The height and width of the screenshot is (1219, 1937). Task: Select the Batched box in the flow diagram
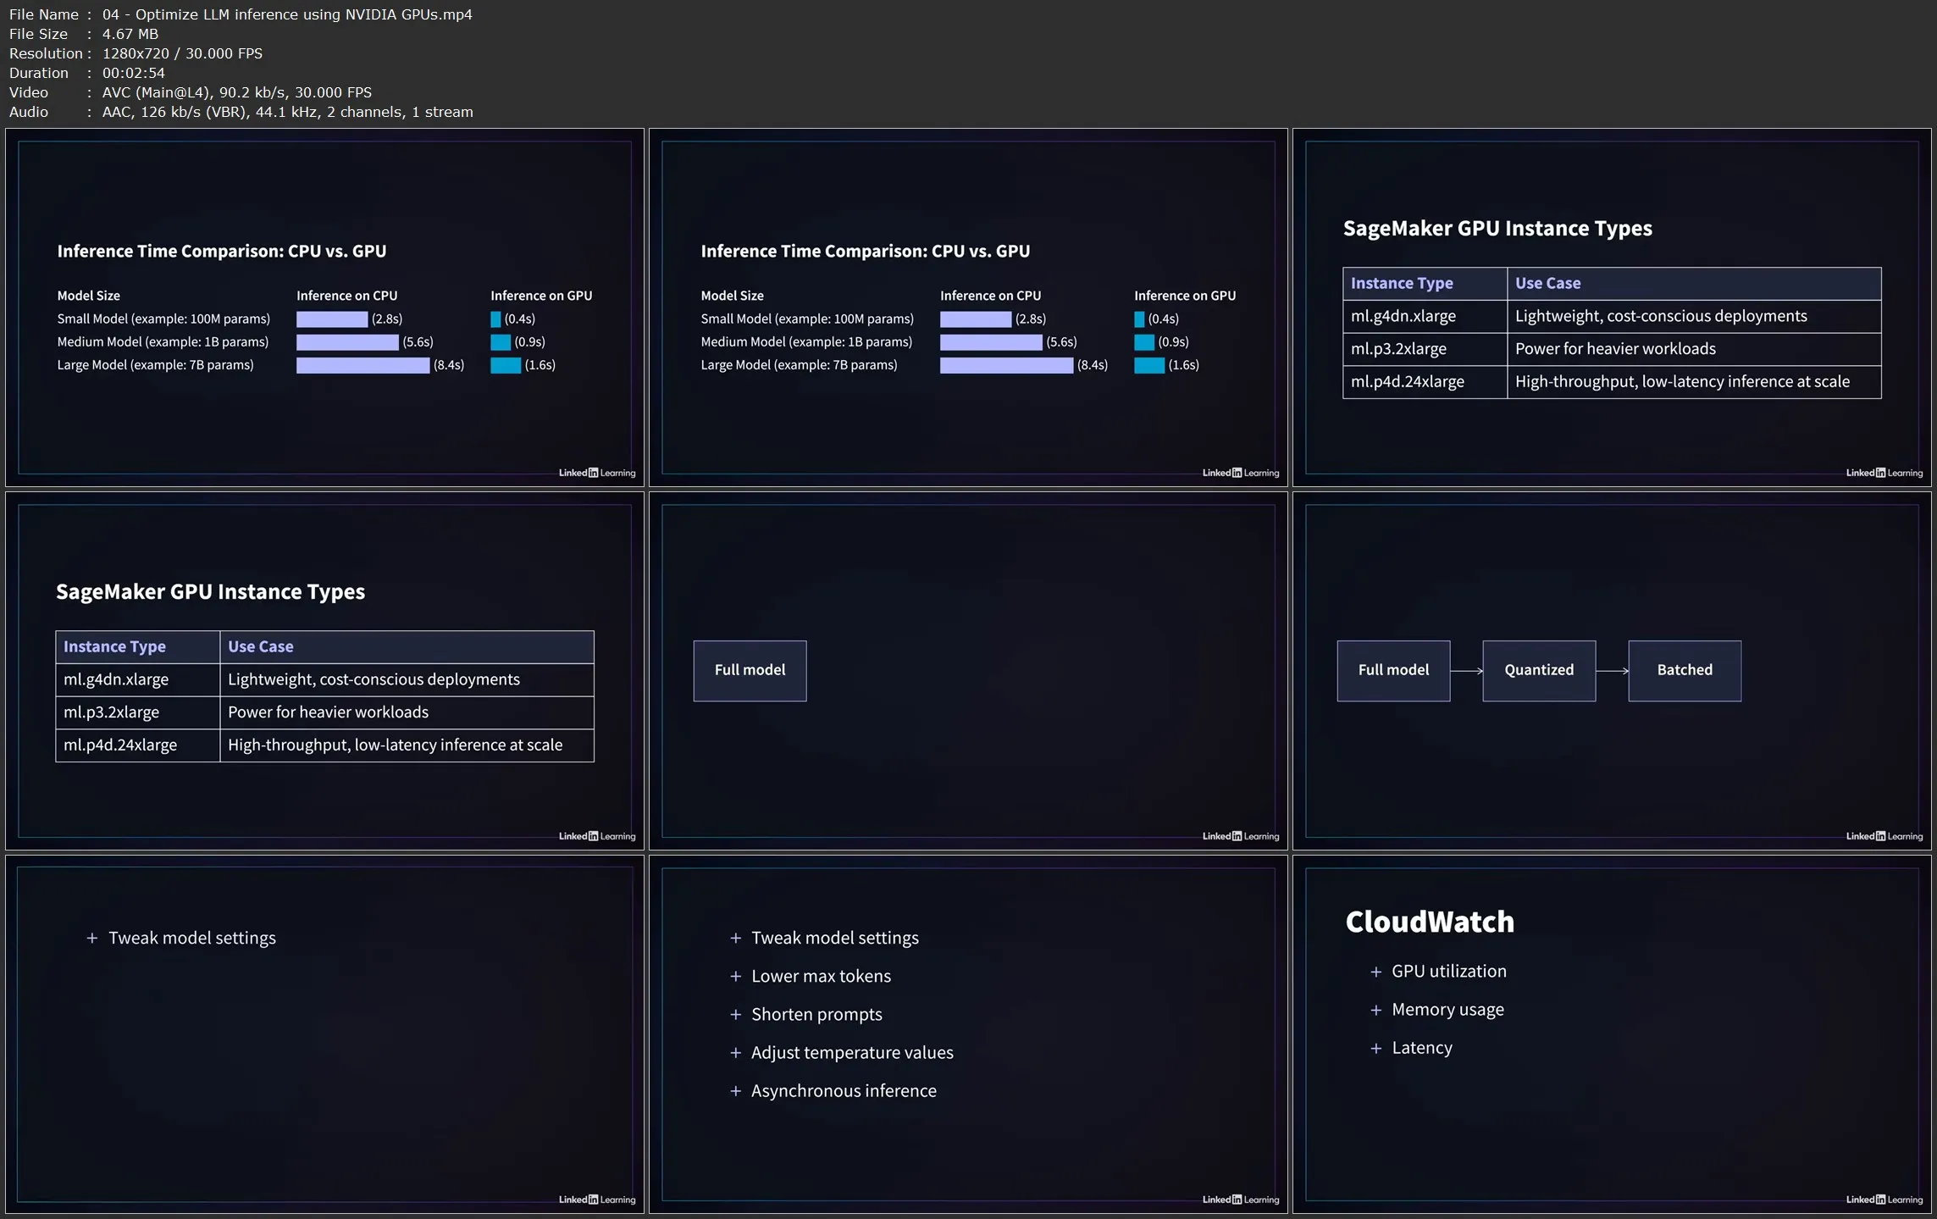pos(1685,670)
